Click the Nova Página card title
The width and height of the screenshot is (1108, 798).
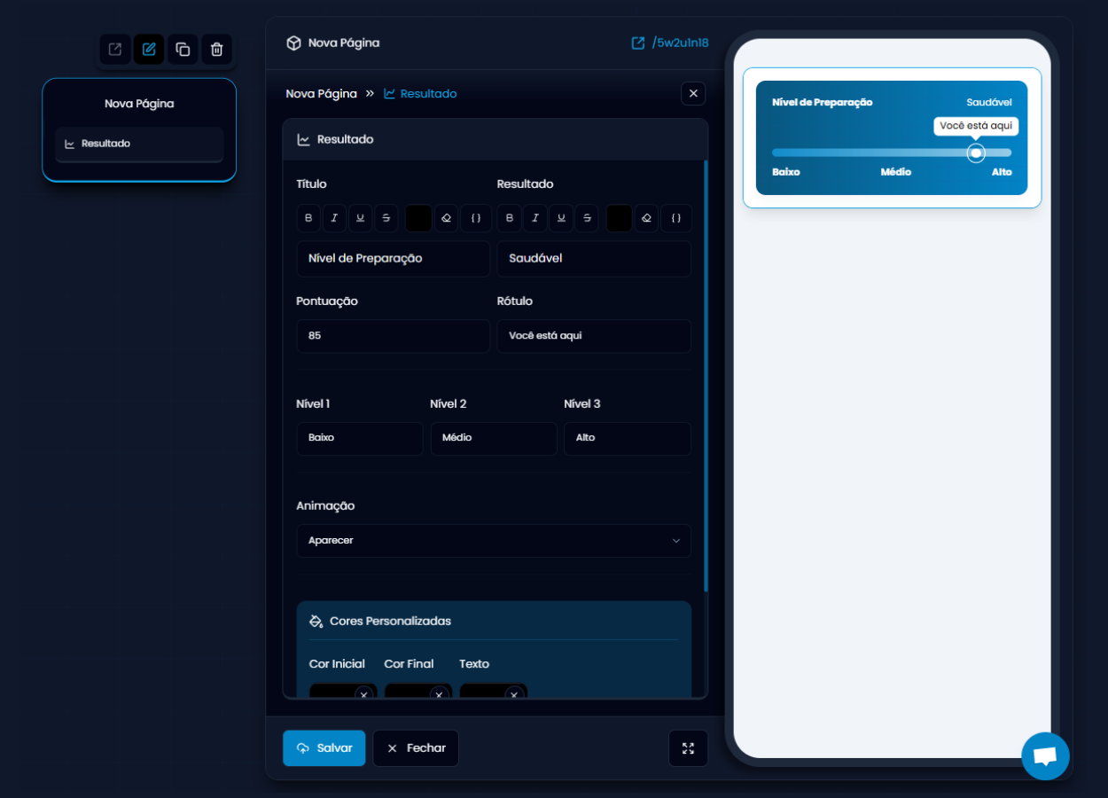(139, 104)
